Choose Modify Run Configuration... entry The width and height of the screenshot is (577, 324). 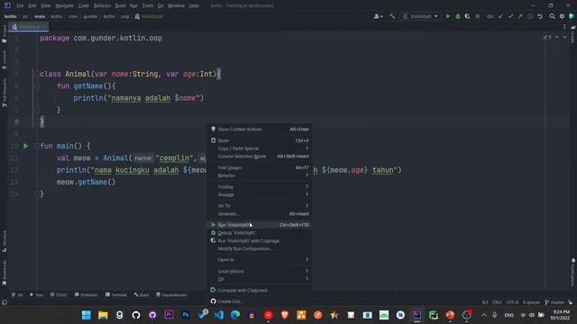260,248
